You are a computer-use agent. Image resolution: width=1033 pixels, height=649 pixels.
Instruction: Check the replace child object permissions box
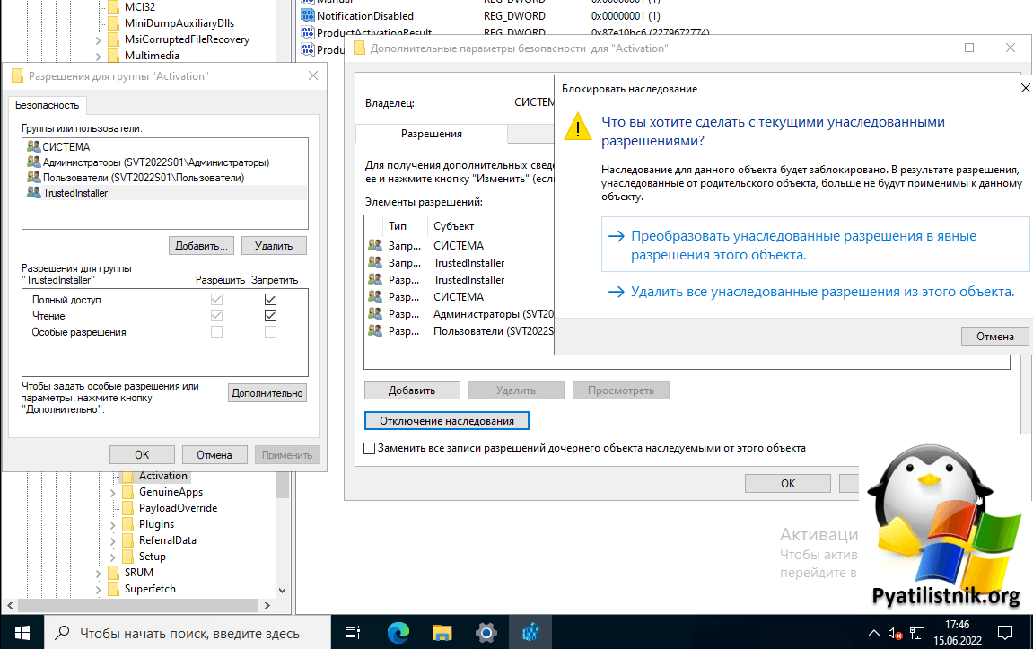click(x=370, y=448)
